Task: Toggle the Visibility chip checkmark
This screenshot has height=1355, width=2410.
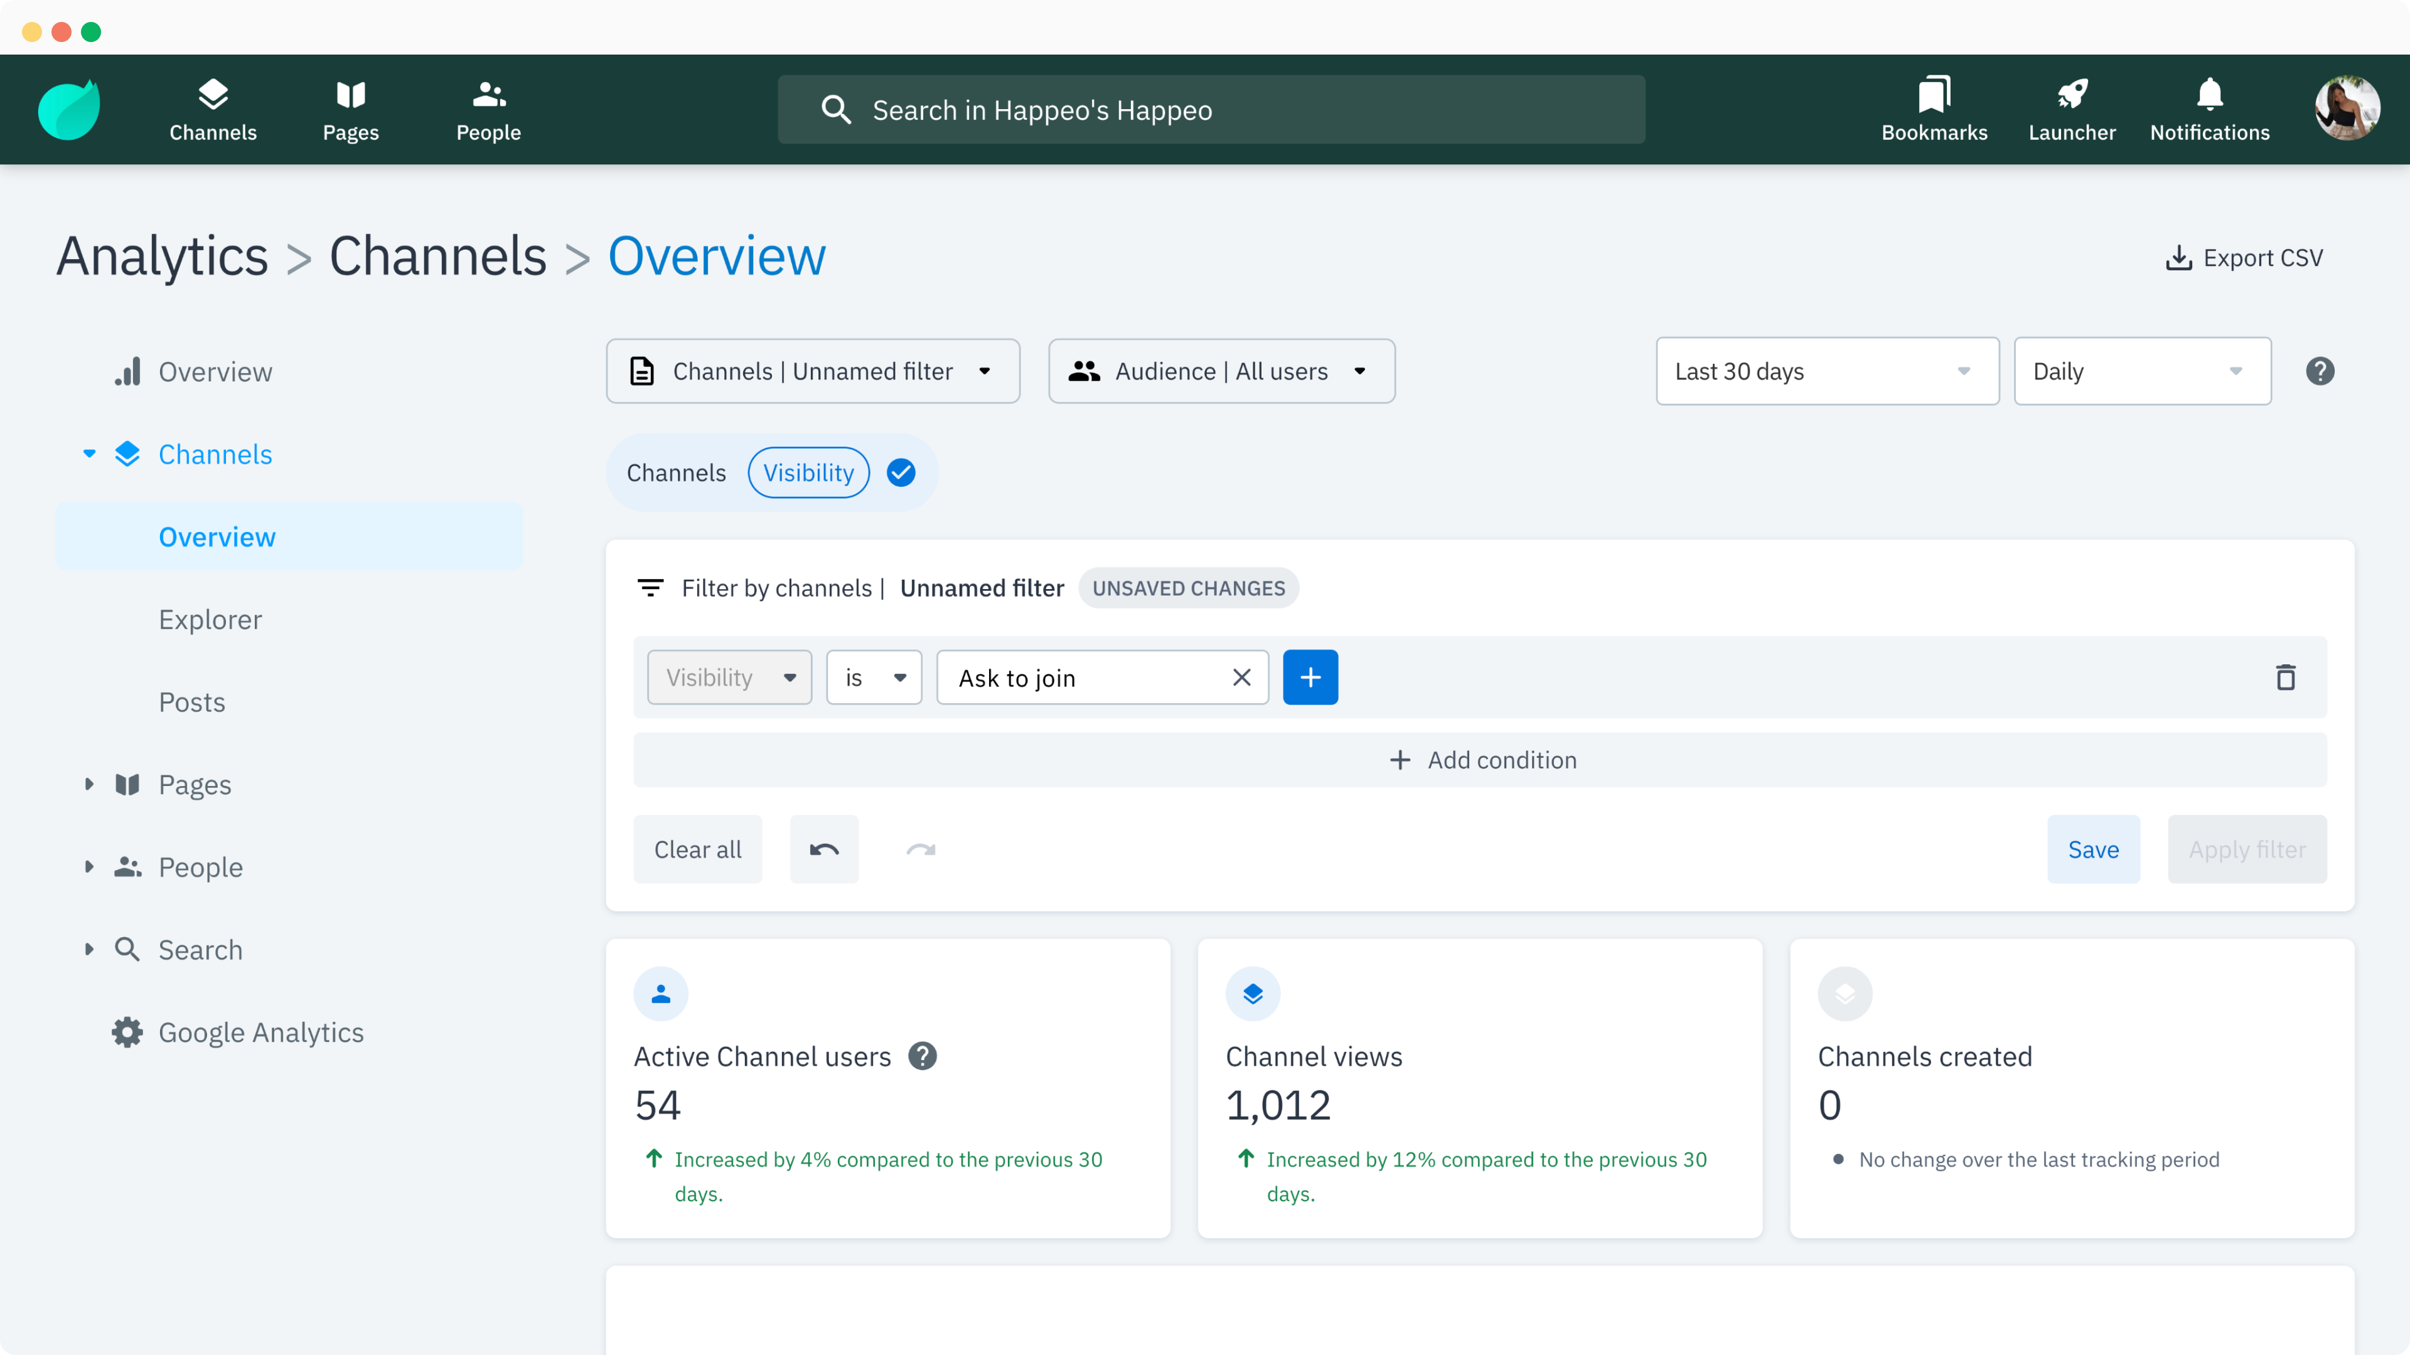Action: click(901, 472)
